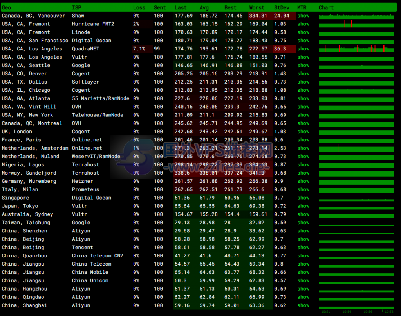401x316 pixels.
Task: Open MTR 'show' for Hurricane FMT2 row
Action: point(303,24)
